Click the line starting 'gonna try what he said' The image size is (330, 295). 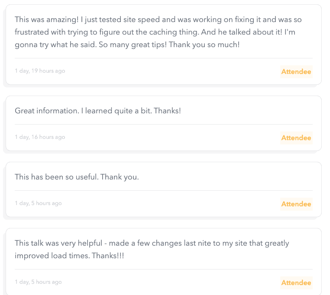(127, 45)
